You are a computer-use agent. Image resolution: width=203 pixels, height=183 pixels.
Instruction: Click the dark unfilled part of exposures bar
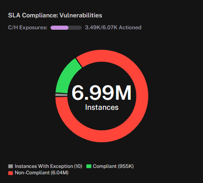coord(75,27)
